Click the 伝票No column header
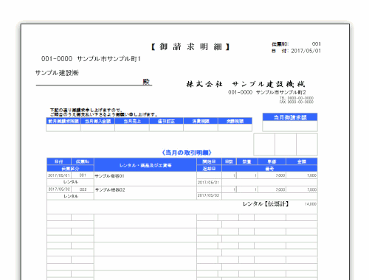Screen dimensions: 369x280 click(x=83, y=161)
